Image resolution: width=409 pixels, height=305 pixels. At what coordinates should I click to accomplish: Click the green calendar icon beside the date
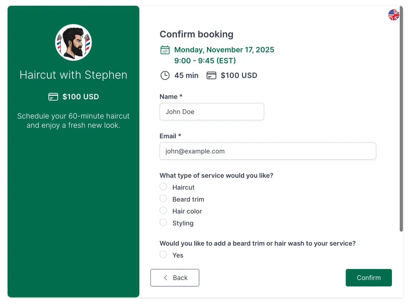pyautogui.click(x=165, y=50)
